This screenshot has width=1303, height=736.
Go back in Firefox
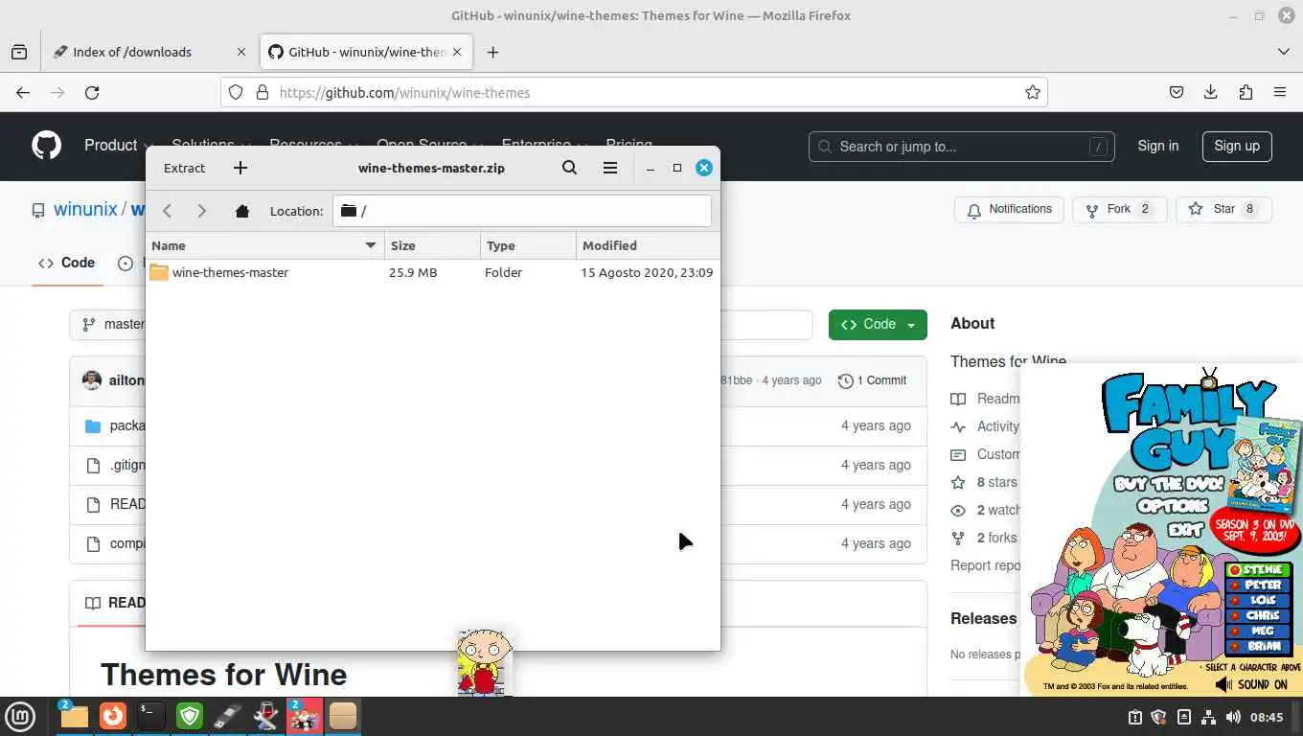(x=23, y=93)
